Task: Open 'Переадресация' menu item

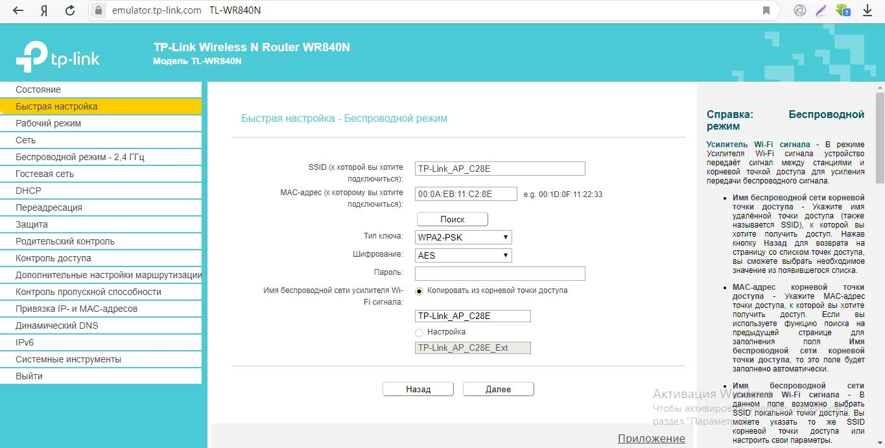Action: 100,207
